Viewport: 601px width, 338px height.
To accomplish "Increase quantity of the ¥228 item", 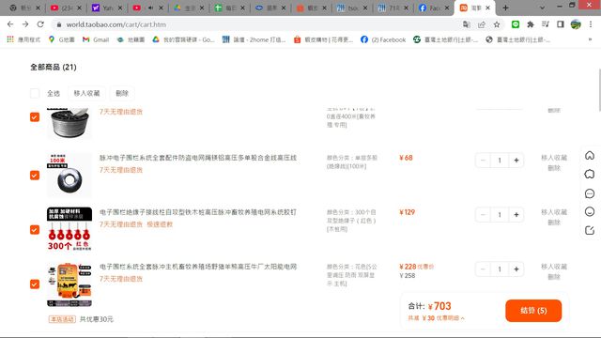I will 516,269.
